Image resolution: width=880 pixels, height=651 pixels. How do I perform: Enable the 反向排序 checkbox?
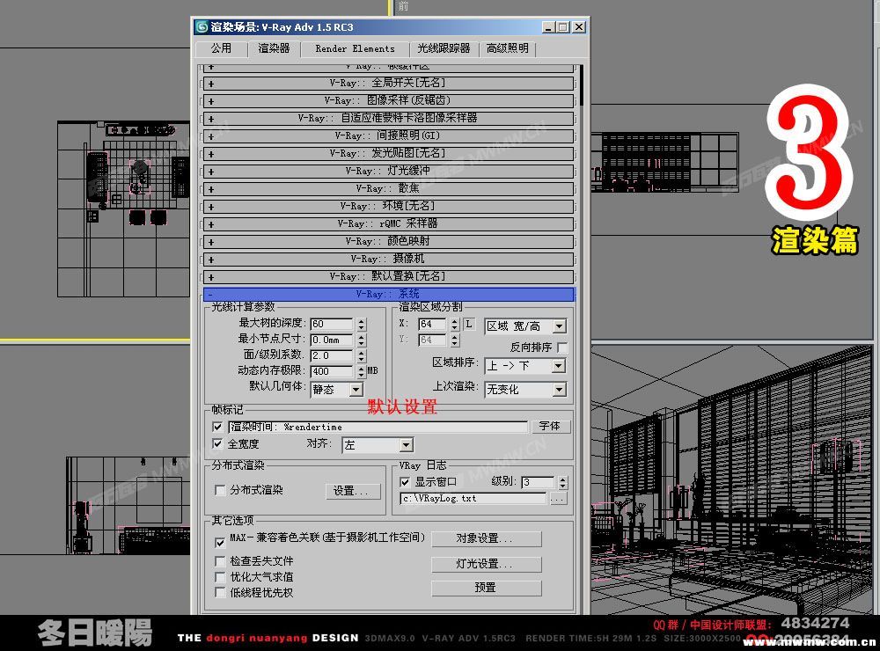pos(561,347)
